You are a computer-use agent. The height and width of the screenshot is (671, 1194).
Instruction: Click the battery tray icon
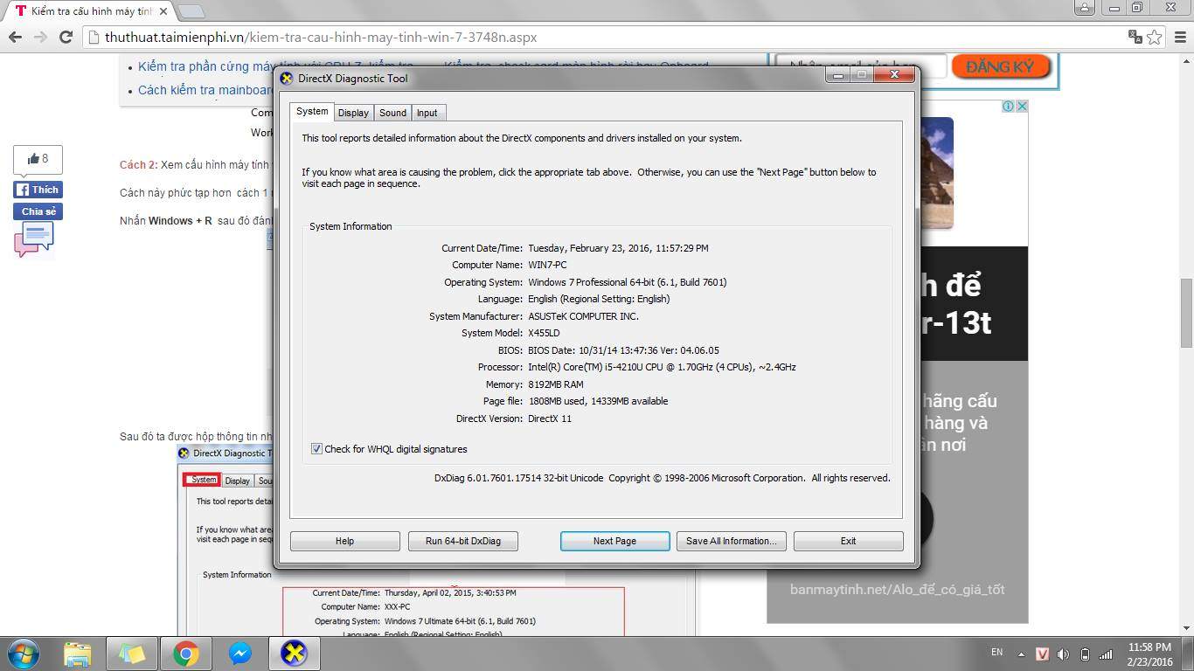(x=1085, y=654)
